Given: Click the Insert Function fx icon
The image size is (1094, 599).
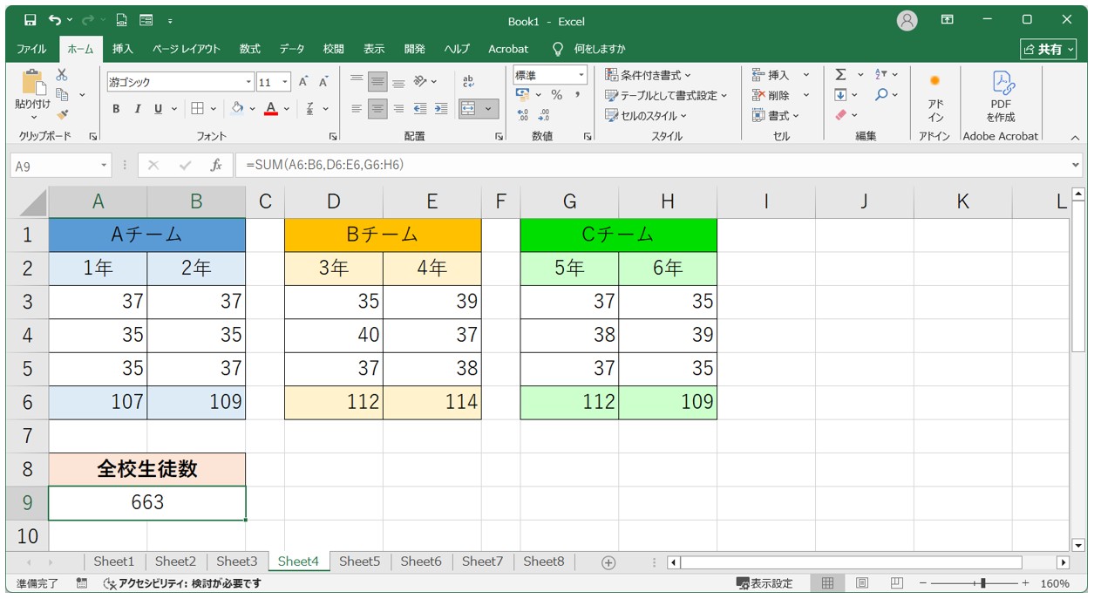Looking at the screenshot, I should [215, 165].
